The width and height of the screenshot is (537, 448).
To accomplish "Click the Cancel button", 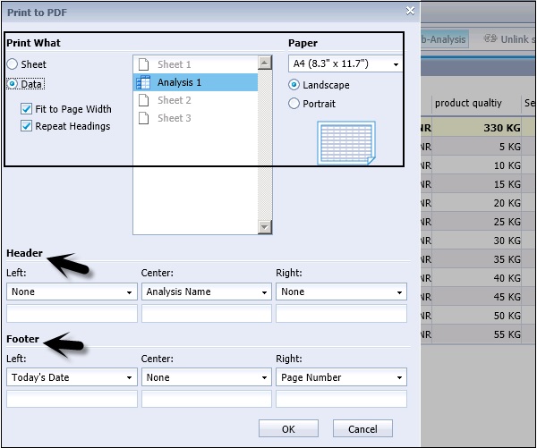I will (362, 429).
